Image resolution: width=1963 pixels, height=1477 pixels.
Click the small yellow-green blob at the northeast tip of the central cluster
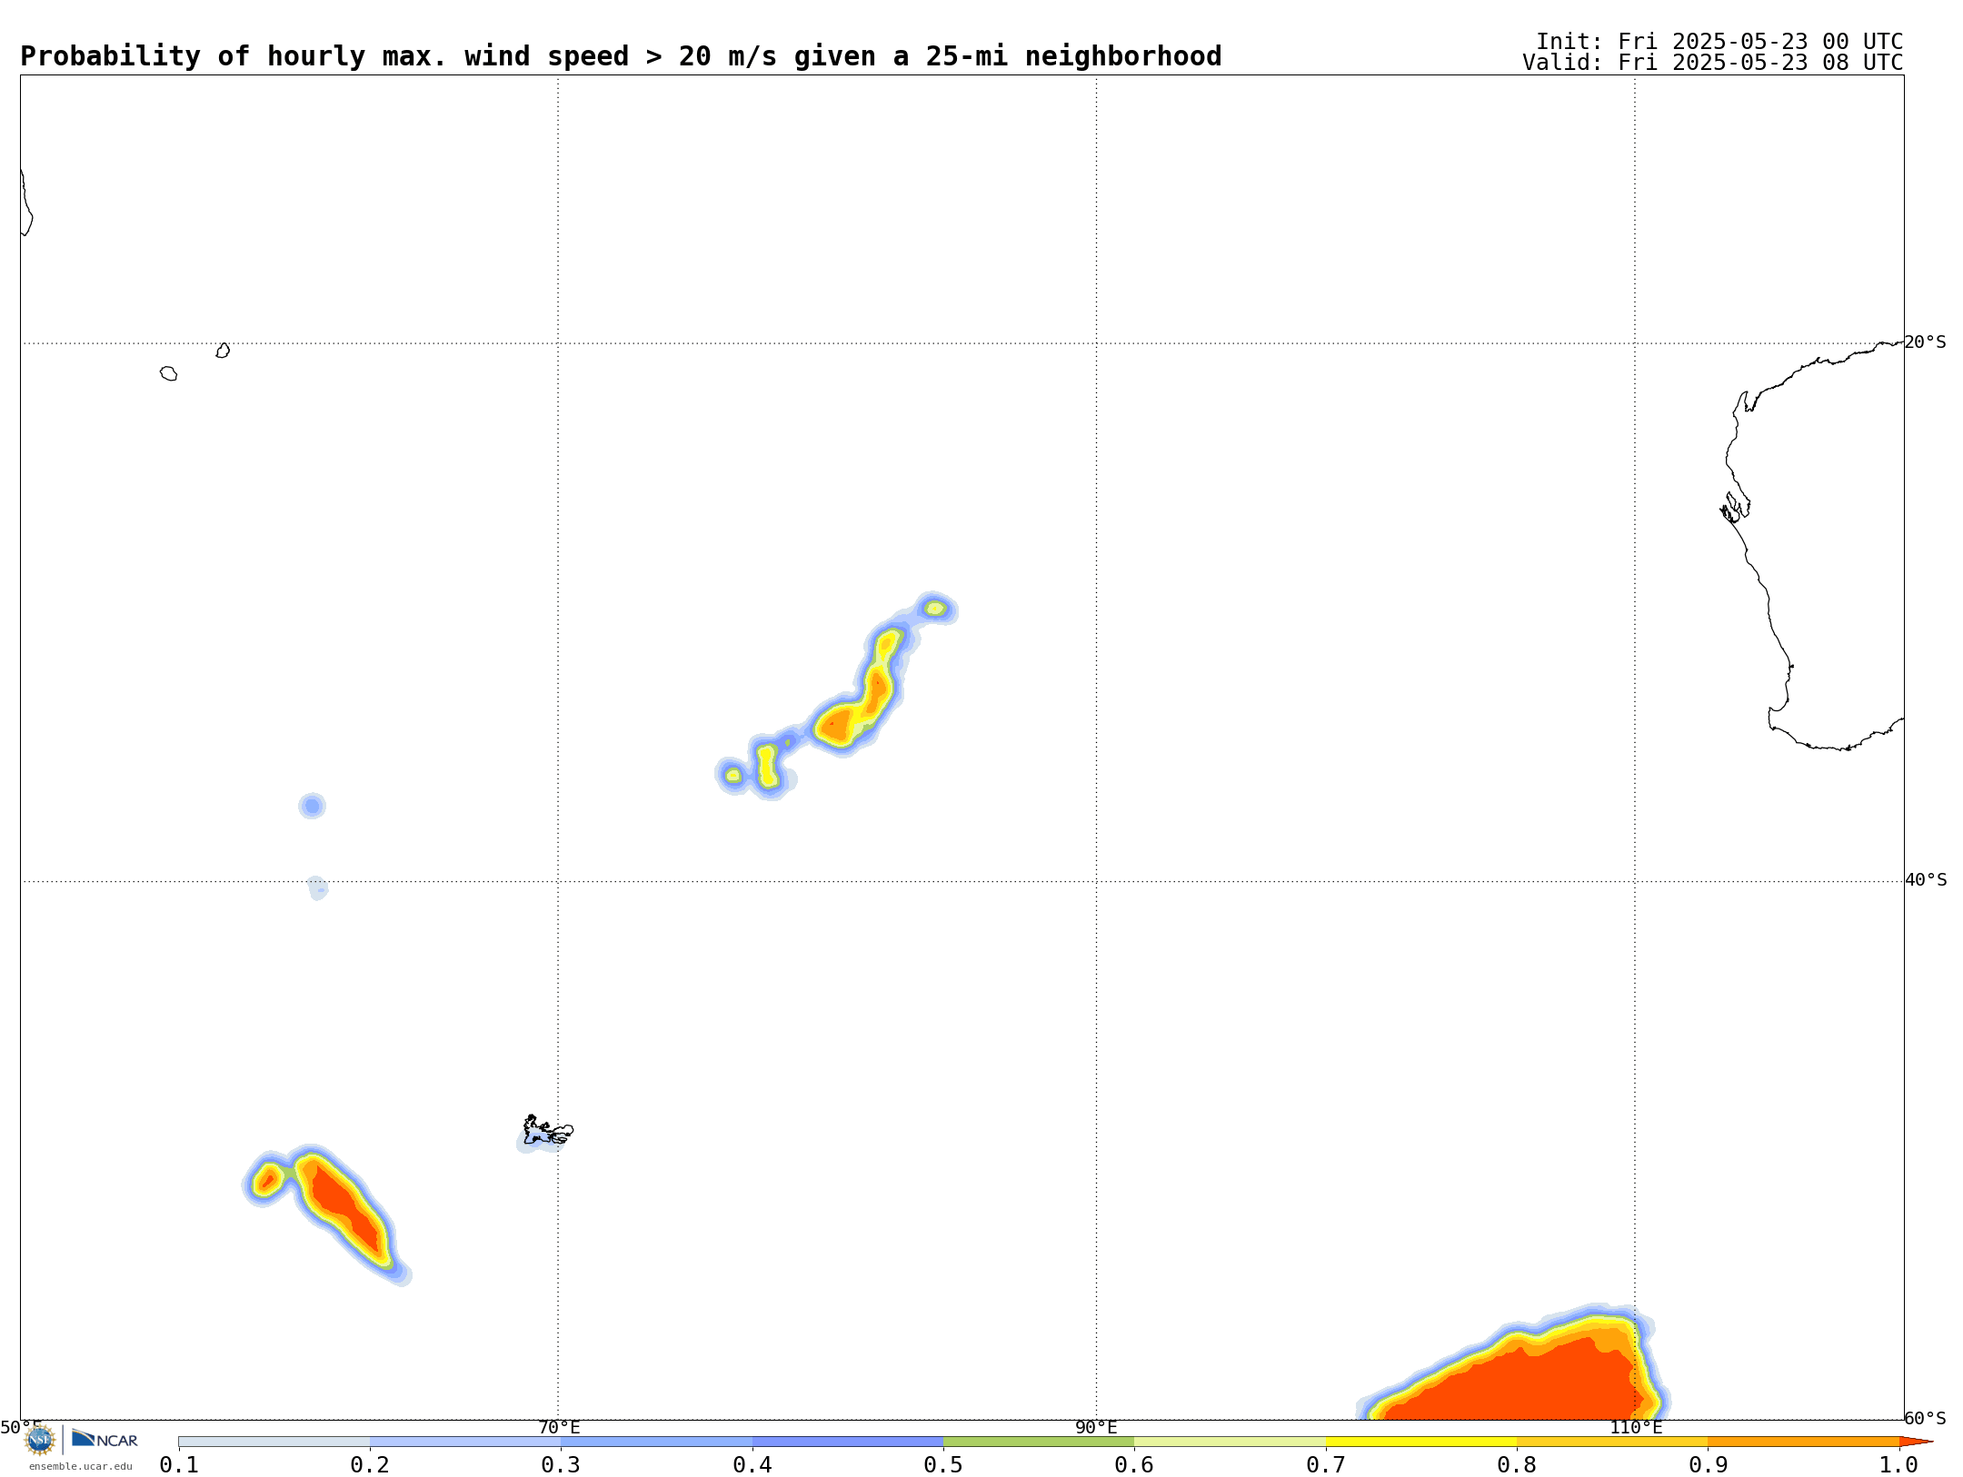coord(935,609)
